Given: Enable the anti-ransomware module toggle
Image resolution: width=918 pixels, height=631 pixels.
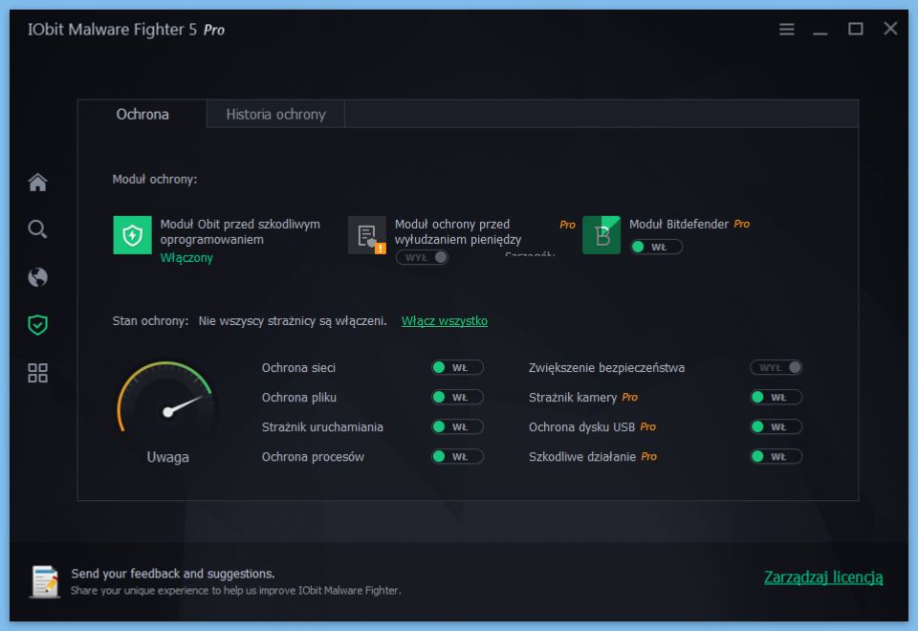Looking at the screenshot, I should (422, 257).
